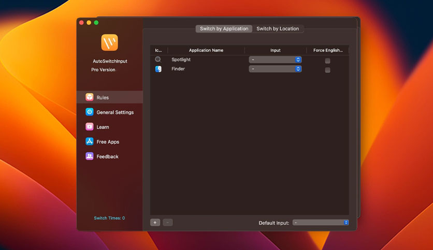Image resolution: width=433 pixels, height=250 pixels.
Task: Click the Force English column header
Action: (328, 51)
